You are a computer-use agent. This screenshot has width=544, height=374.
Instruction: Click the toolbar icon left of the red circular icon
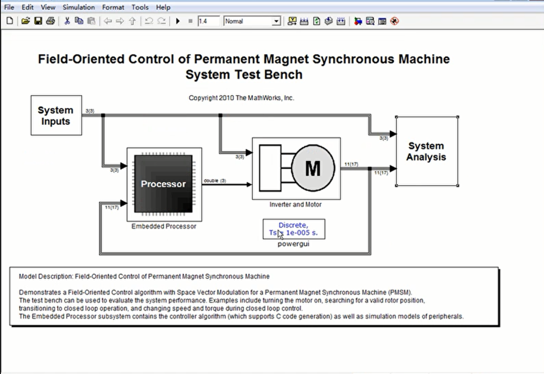click(x=382, y=21)
